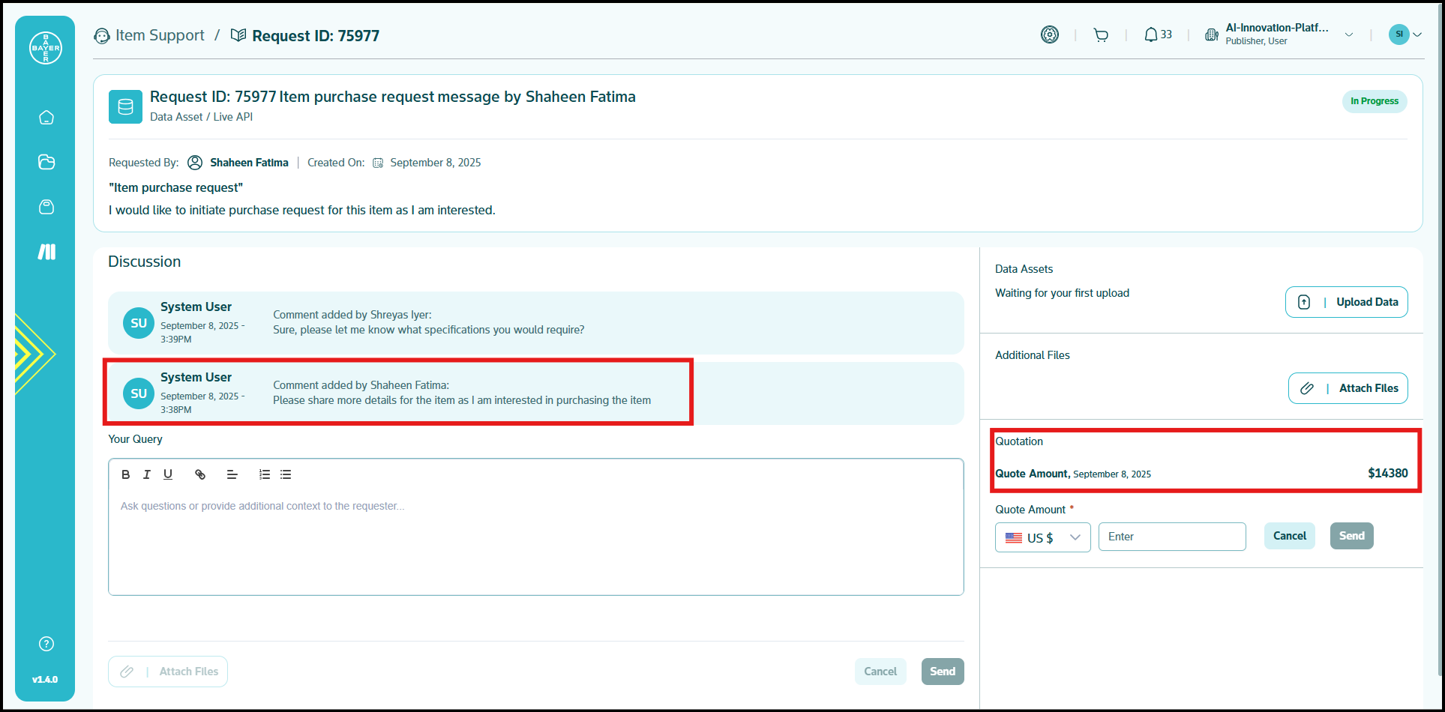The image size is (1445, 712).
Task: Open notifications bell with 33 alerts
Action: point(1157,35)
